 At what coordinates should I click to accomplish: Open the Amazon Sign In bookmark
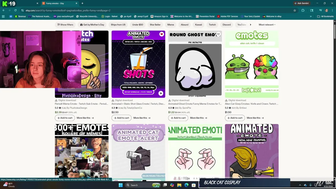159,16
